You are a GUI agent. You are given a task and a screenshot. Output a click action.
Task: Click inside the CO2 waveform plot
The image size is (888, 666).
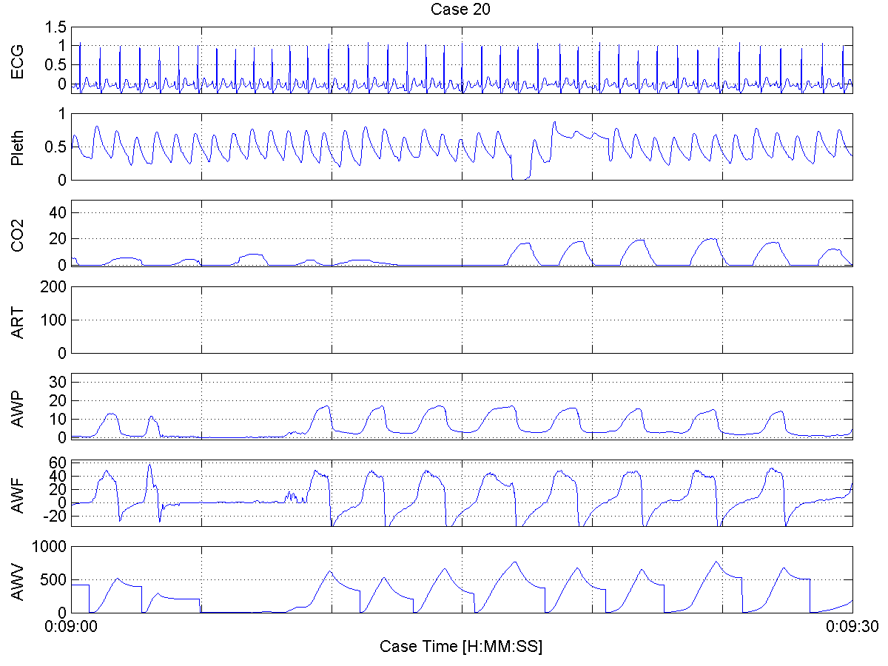[462, 233]
